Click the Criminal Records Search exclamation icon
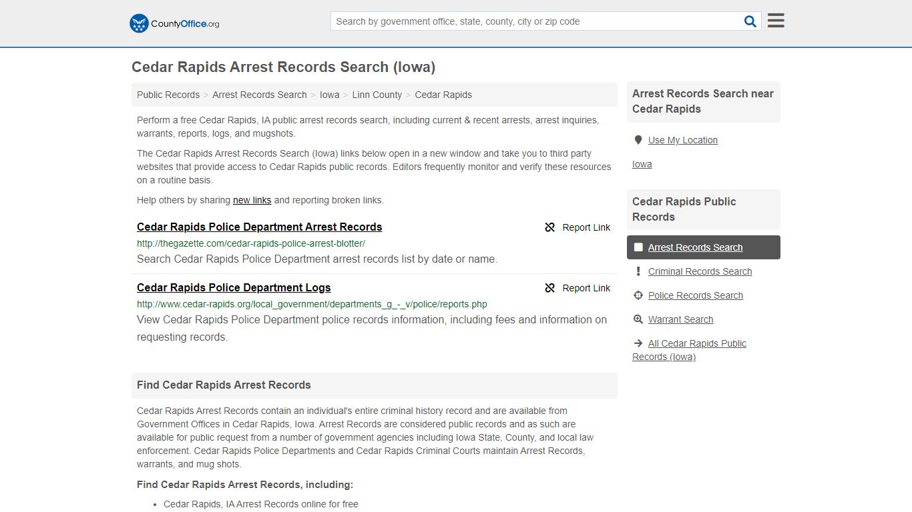 click(x=638, y=271)
